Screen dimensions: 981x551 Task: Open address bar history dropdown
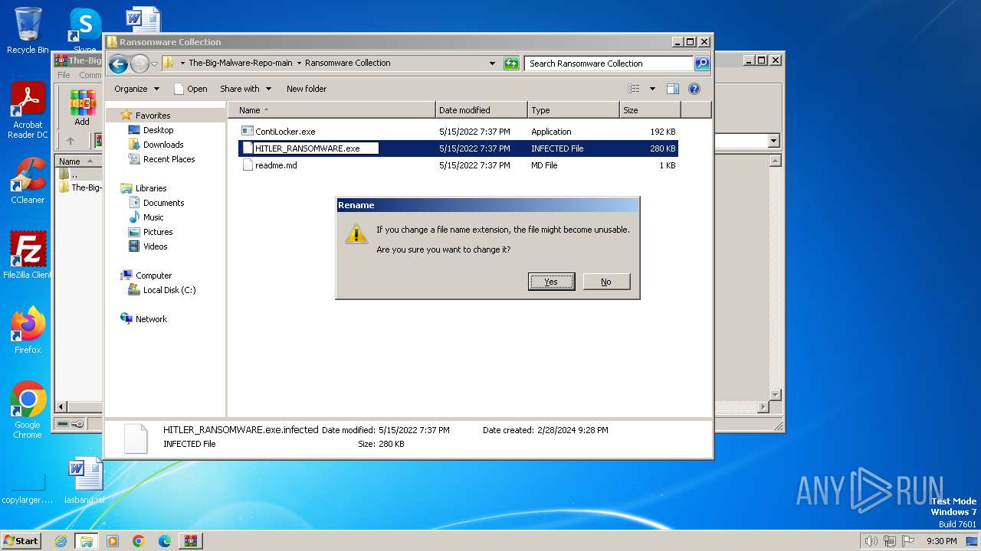click(492, 64)
